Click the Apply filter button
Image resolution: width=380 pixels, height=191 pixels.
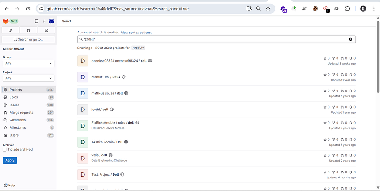click(x=10, y=160)
